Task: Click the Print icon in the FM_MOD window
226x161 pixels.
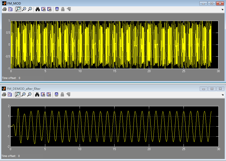Action: [5, 9]
